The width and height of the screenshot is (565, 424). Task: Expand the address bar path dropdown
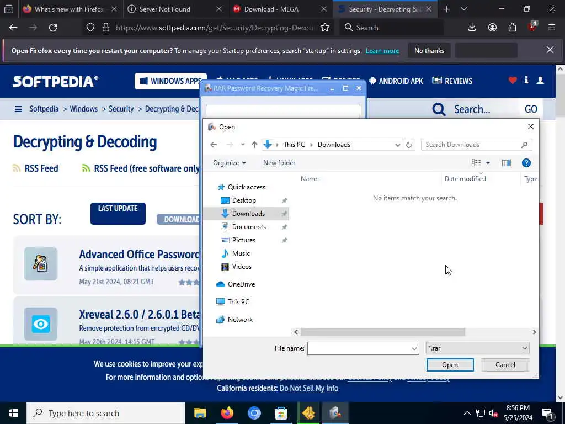tap(397, 145)
